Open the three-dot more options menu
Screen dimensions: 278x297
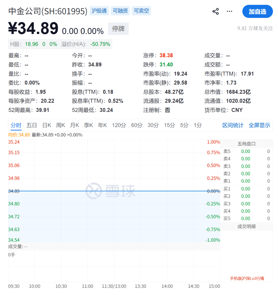[x=229, y=11]
